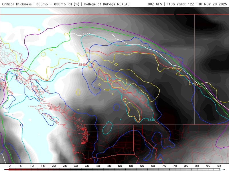Viewport: 229px width, 171px height.
Task: Click the '20' value on the color scale
Action: tap(54, 166)
